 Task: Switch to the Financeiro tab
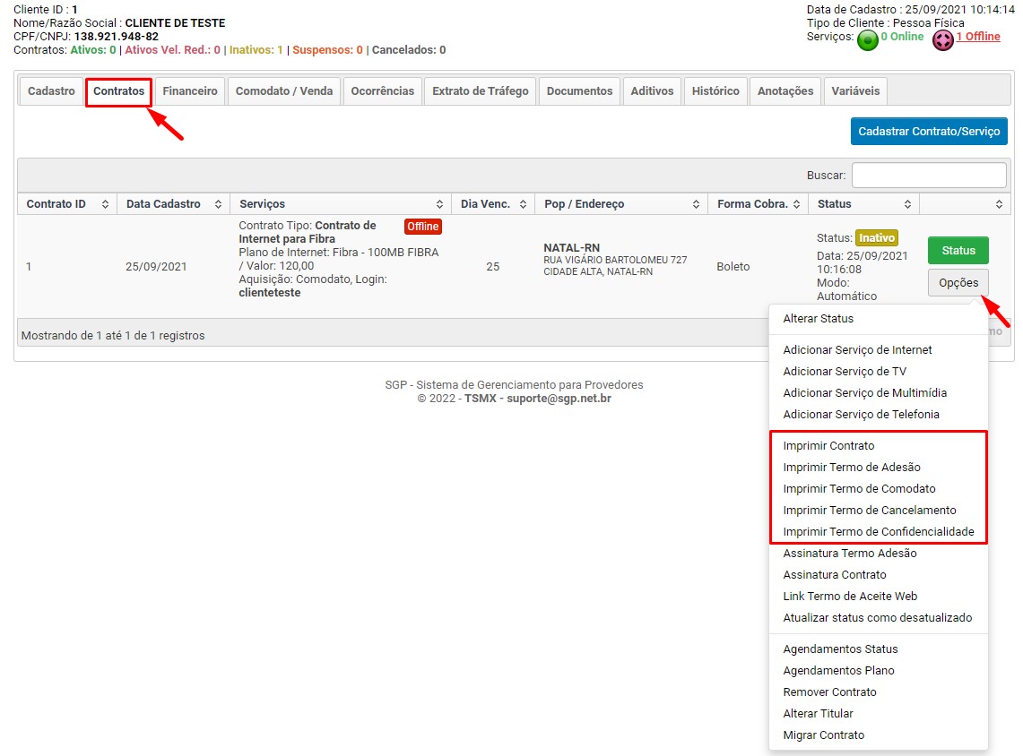click(190, 91)
